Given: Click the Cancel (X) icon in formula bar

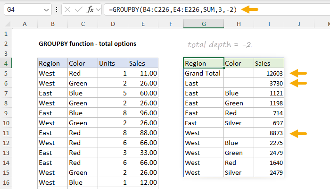Looking at the screenshot, I should [x=68, y=9].
